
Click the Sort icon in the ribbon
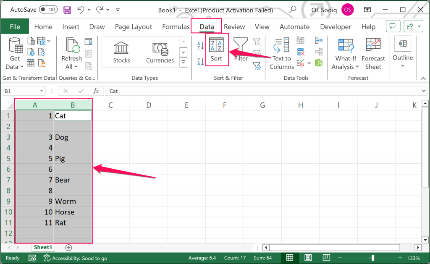tap(216, 50)
